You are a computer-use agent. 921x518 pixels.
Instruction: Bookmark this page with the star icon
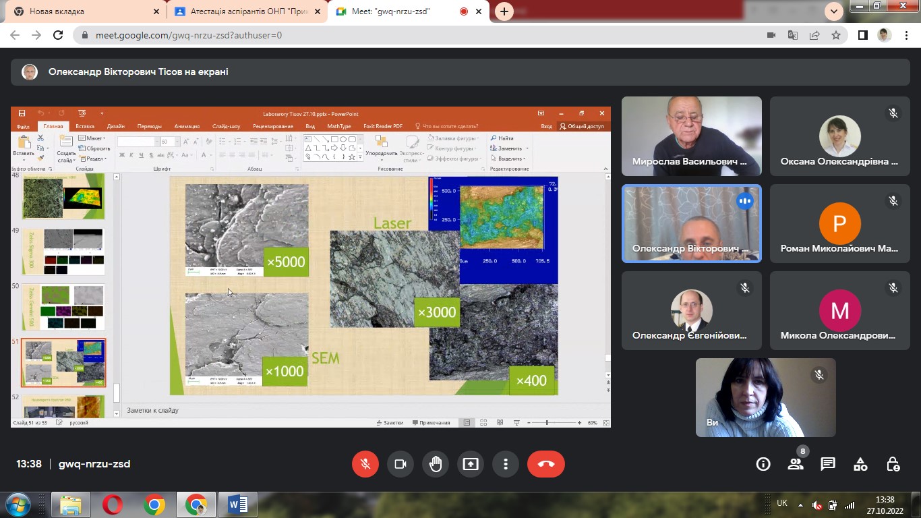(836, 35)
